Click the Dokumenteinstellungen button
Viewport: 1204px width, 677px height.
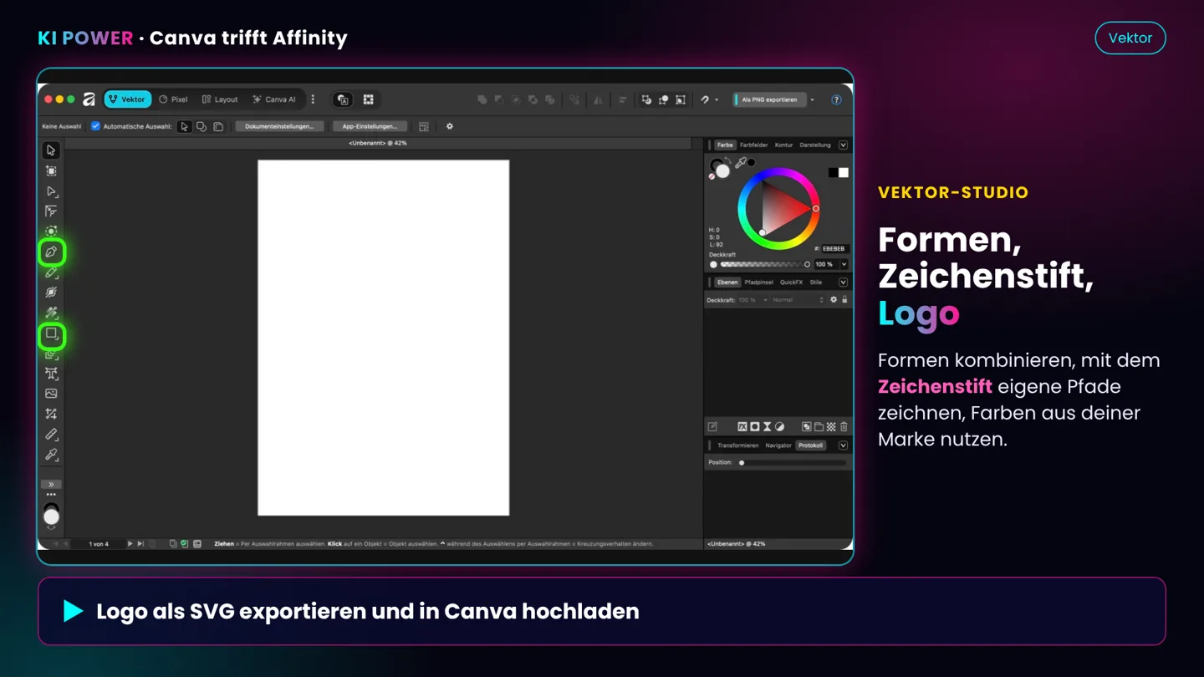[x=279, y=126]
